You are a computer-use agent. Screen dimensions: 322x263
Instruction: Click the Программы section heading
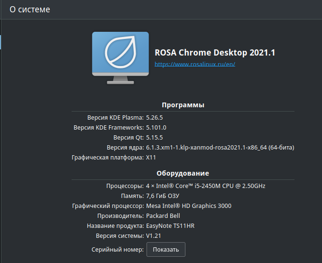click(x=183, y=105)
